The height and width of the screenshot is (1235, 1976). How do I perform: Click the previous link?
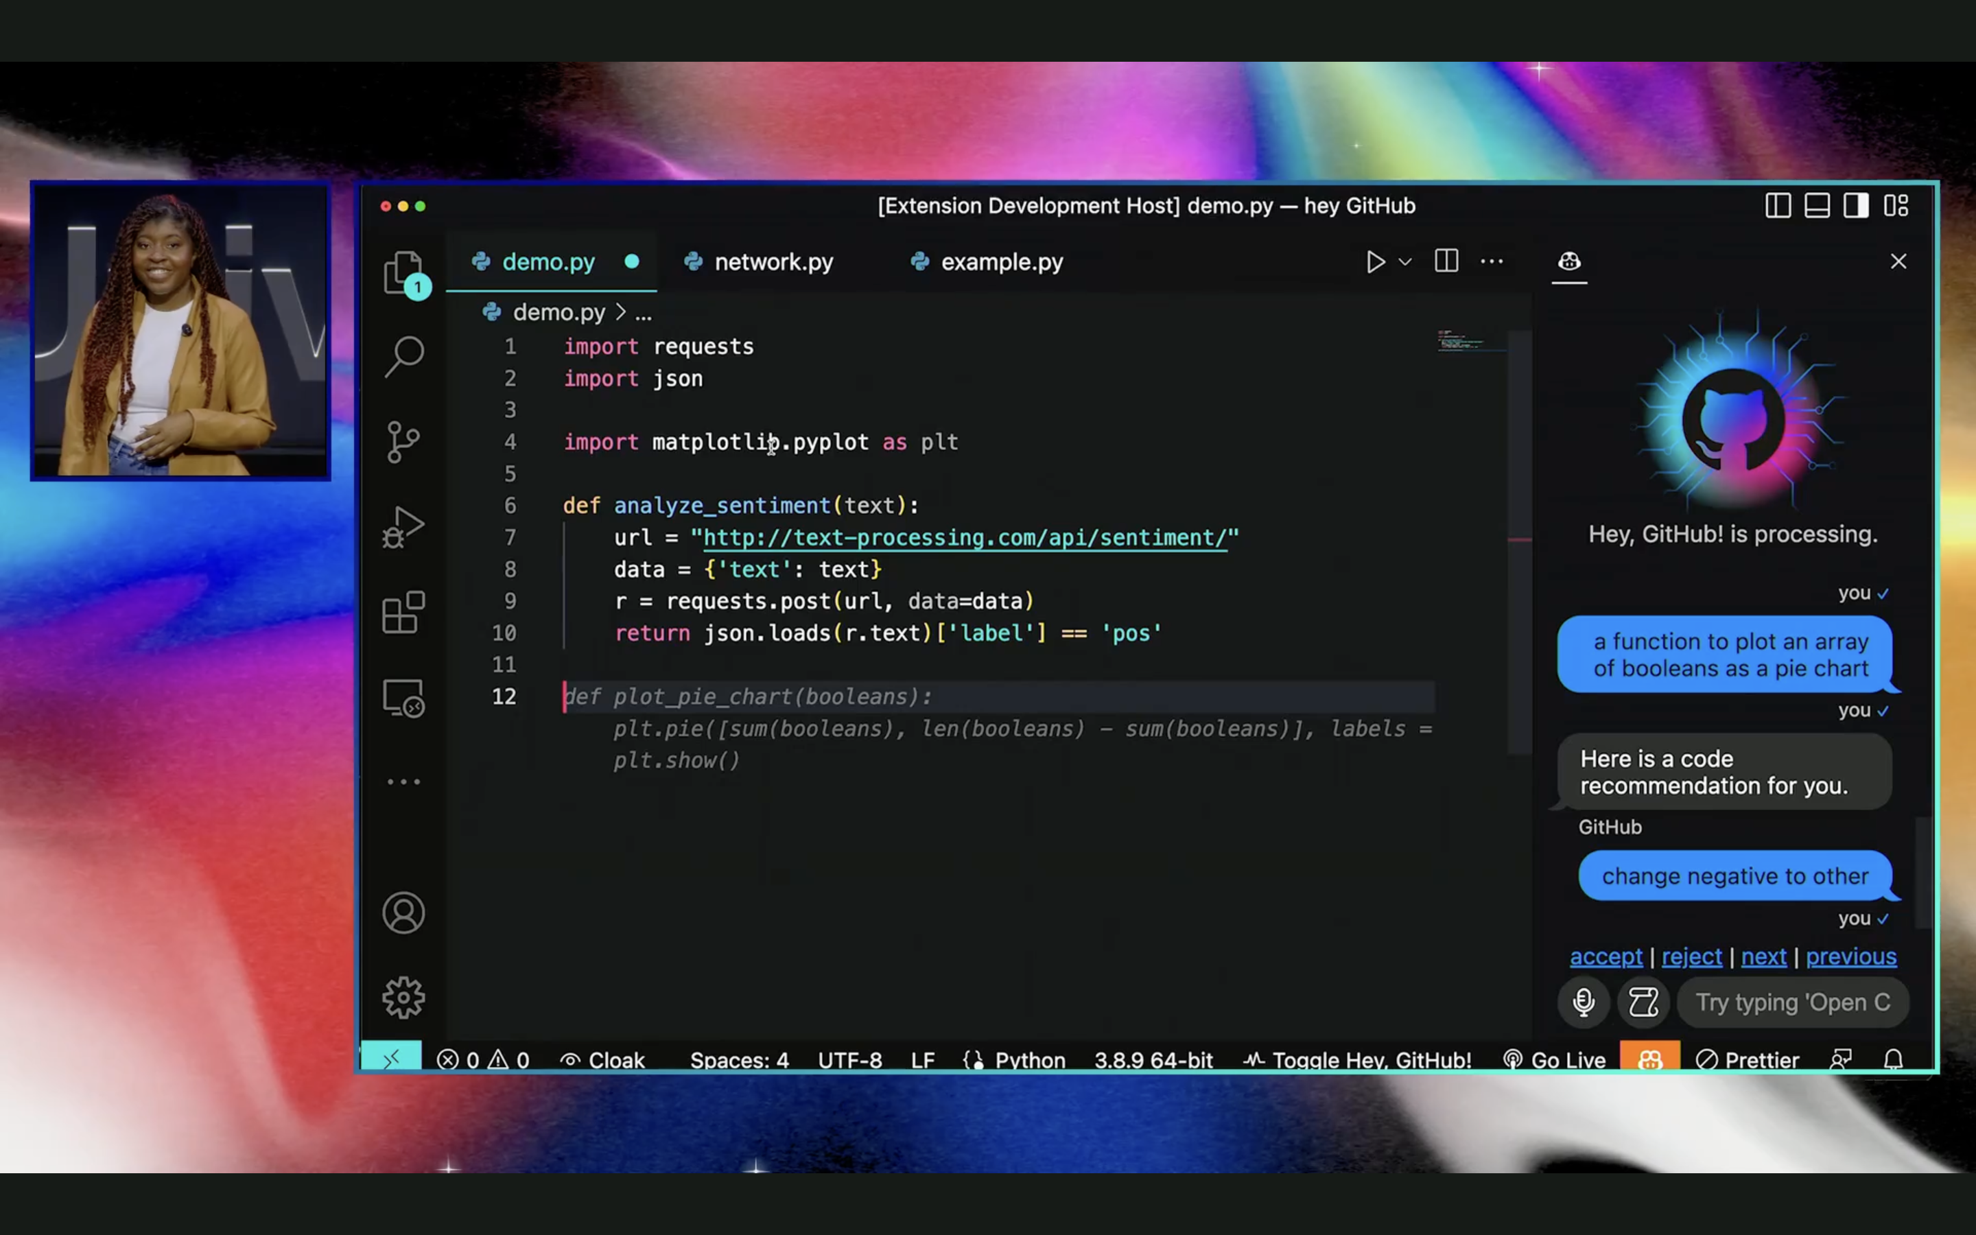click(1850, 956)
